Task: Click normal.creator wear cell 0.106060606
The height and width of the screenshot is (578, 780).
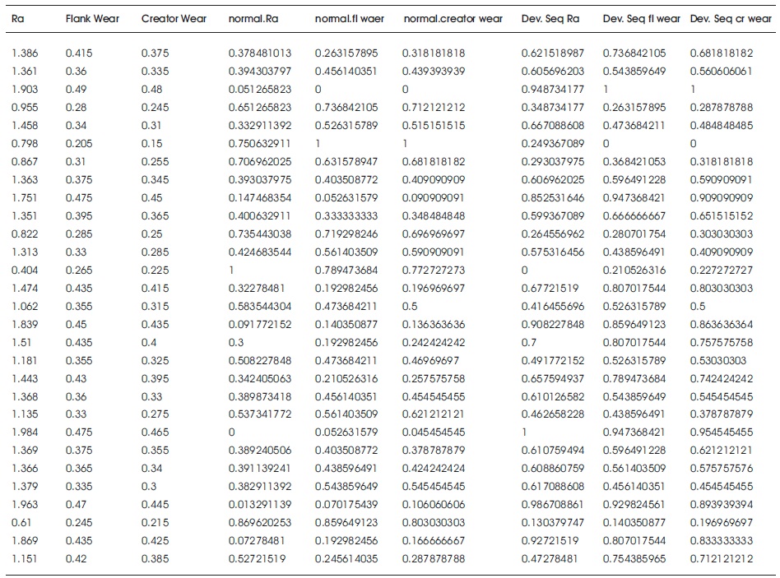Action: [x=434, y=505]
